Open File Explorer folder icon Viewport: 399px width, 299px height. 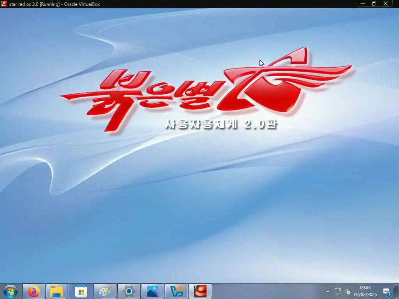coord(57,291)
